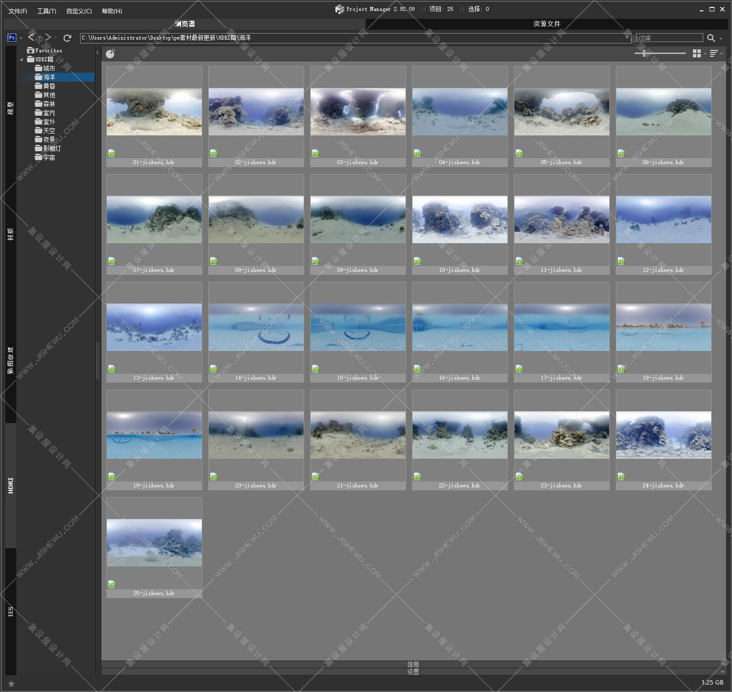Open the 工具(T) menu
732x692 pixels.
[46, 11]
